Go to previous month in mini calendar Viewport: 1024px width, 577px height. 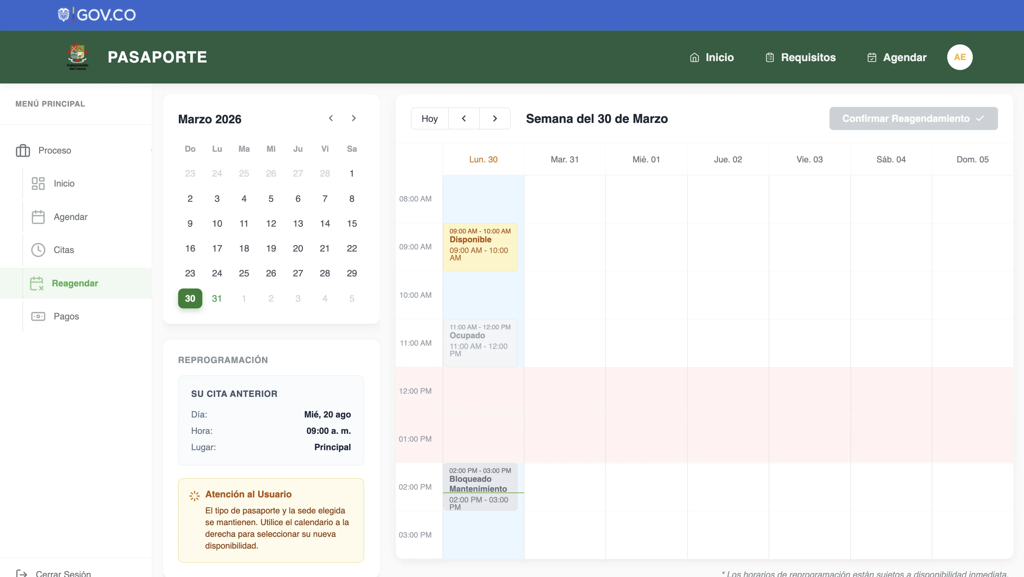(x=331, y=118)
